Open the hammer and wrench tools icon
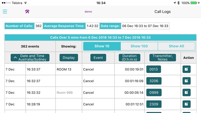The image size is (201, 113). tap(27, 12)
